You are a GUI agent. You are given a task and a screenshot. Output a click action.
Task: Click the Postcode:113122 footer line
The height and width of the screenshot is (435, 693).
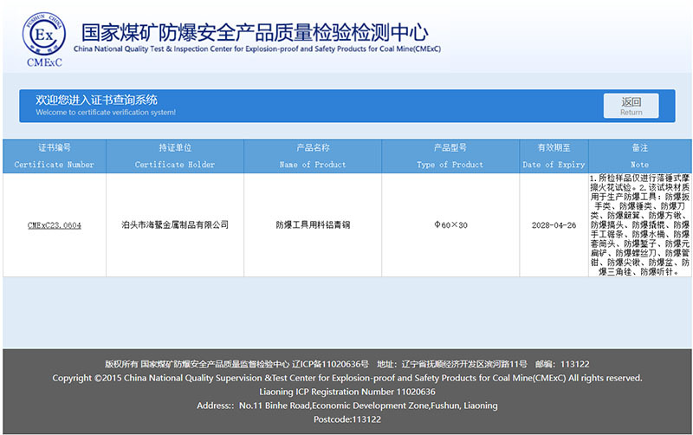tap(347, 419)
